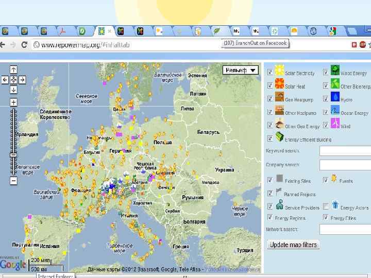The image size is (371, 278).
Task: Click the Wind turbine icon
Action: pyautogui.click(x=335, y=123)
